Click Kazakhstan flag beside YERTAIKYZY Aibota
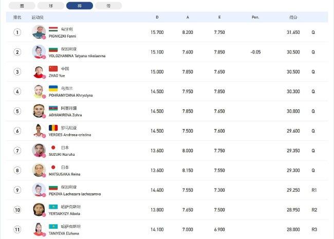 53,207
